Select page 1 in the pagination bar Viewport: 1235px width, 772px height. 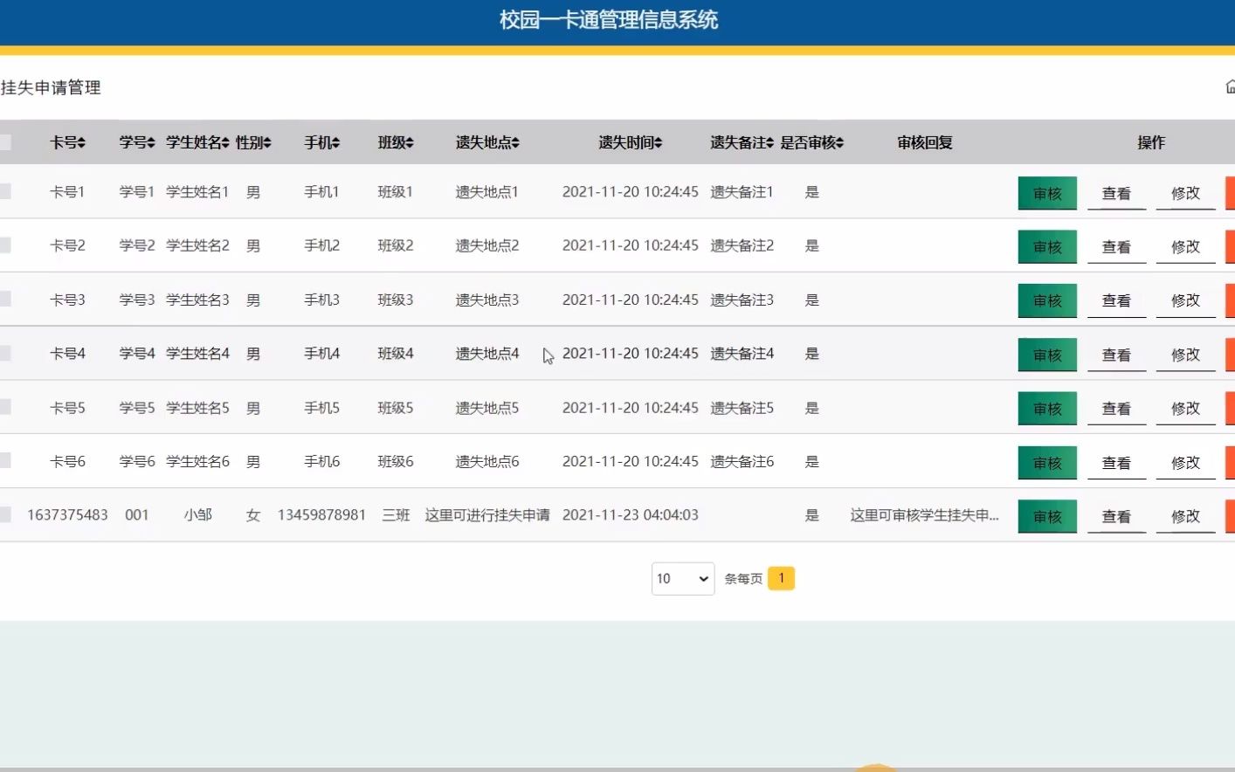click(782, 577)
